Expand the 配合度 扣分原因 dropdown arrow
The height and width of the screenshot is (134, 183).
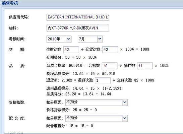tap(125, 118)
